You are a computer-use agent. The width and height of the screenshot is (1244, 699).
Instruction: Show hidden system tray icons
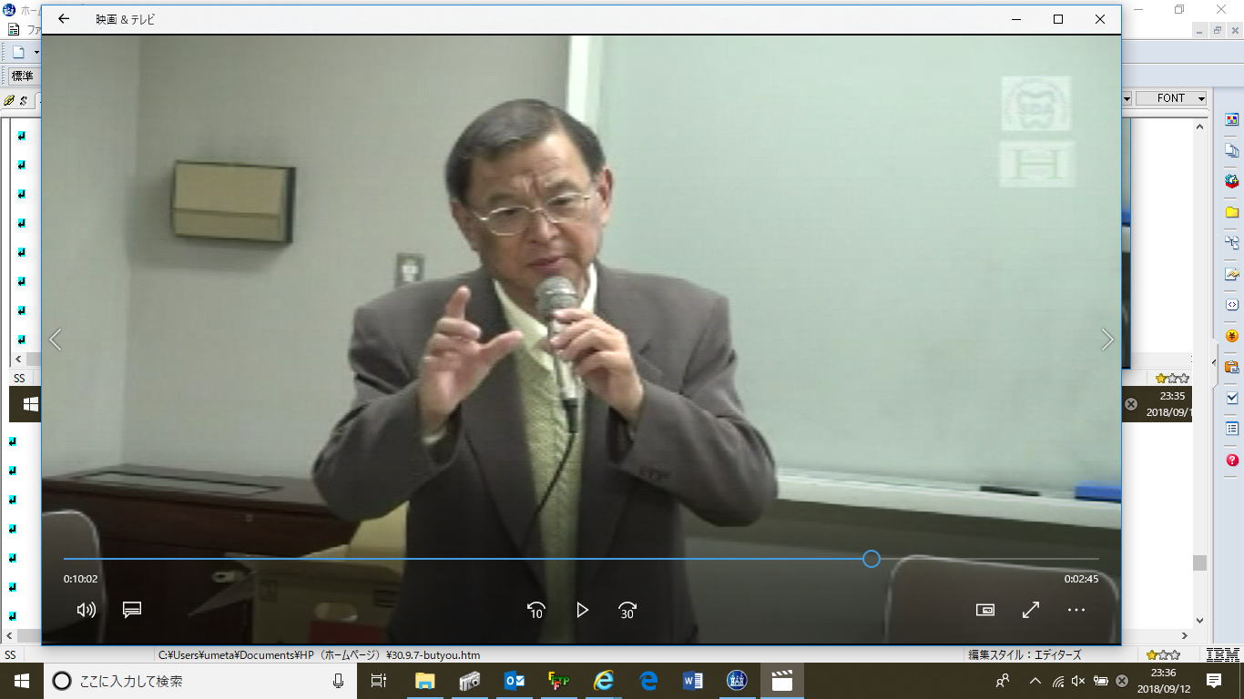(1035, 681)
